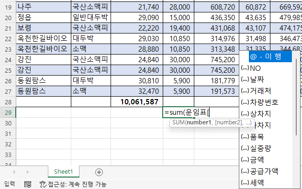Click 옥천한길바이오 cell in row 23

click(x=44, y=49)
